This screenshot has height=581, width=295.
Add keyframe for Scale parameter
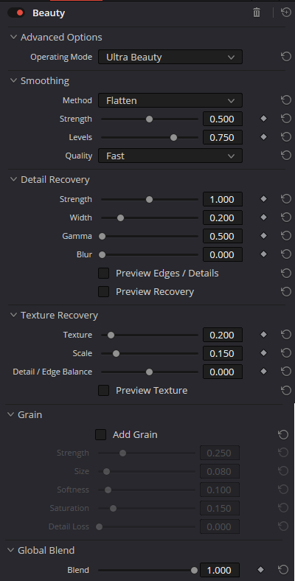(x=263, y=353)
